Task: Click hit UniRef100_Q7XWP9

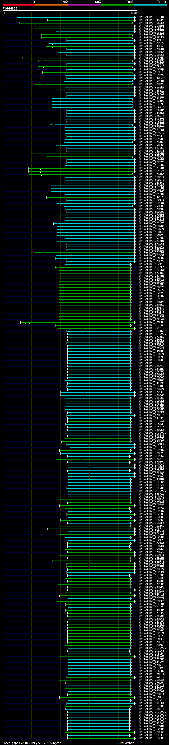Action: point(152,186)
